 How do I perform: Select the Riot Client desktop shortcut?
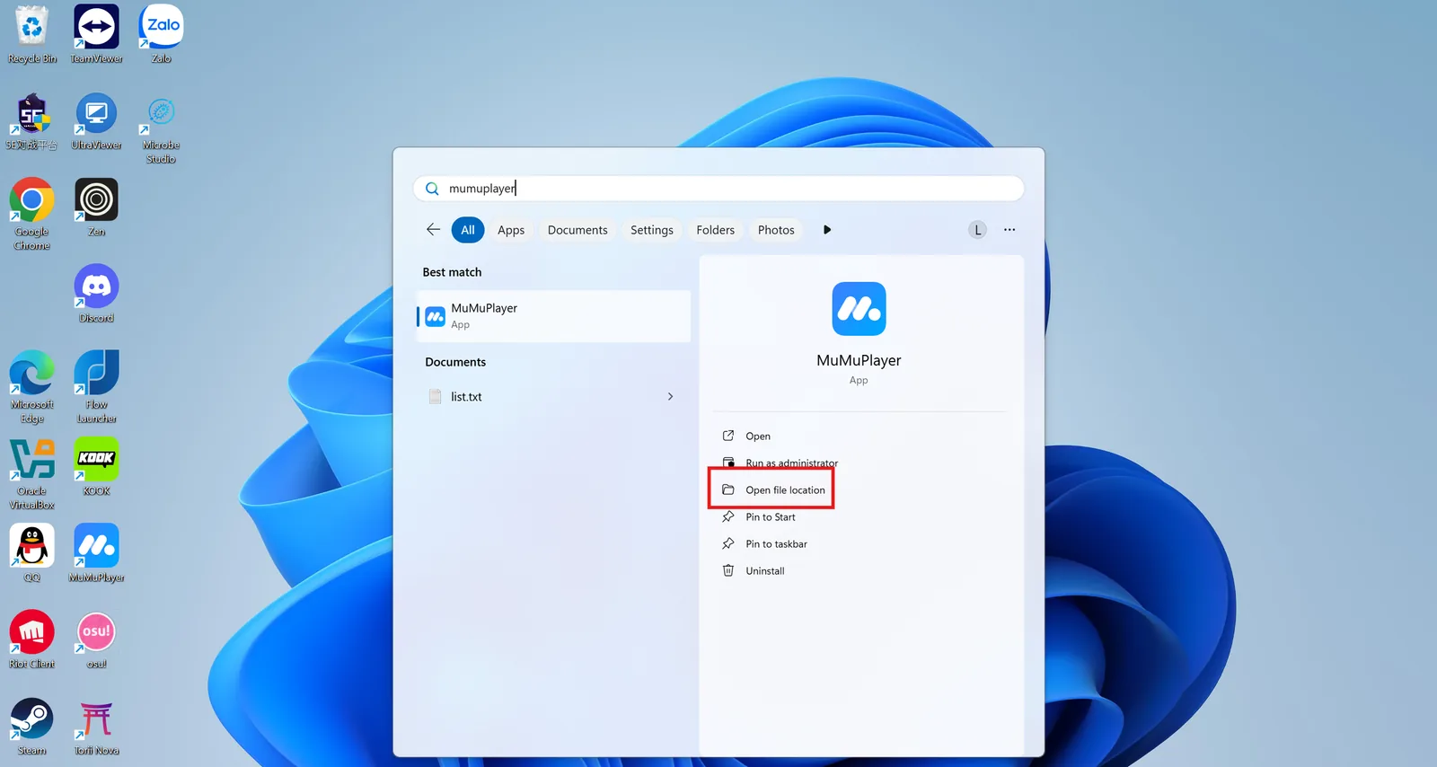tap(32, 639)
